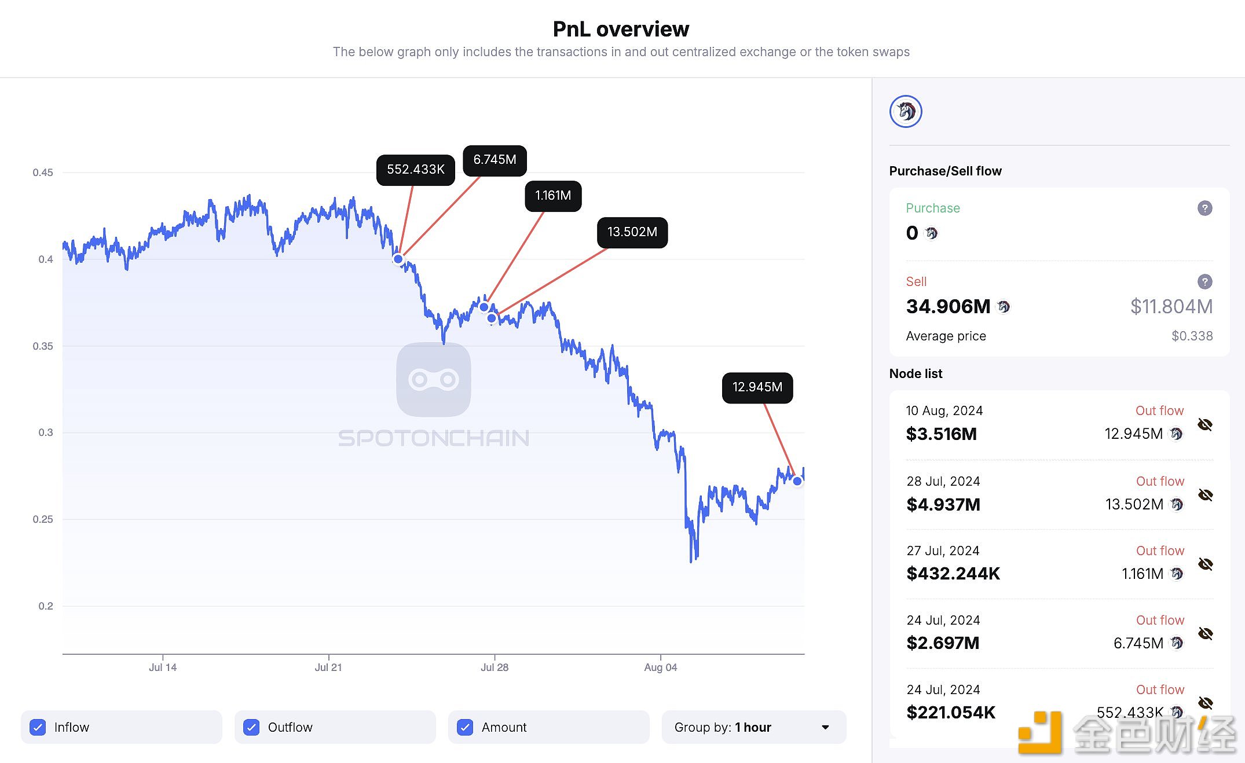
Task: Click the Purchase info question mark icon
Action: pyautogui.click(x=1206, y=207)
